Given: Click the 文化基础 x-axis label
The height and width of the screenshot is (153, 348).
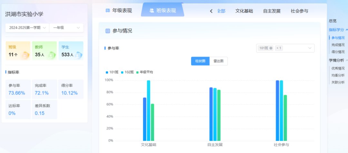Looking at the screenshot, I should 149,145.
